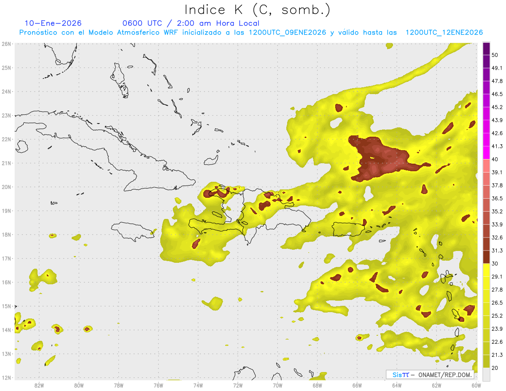506x391 pixels.
Task: Click the color scale value "42.6"
Action: tap(497, 133)
